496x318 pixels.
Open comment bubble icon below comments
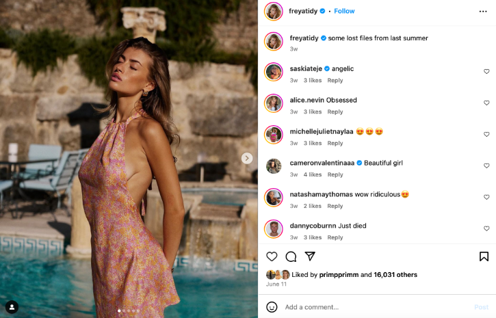point(291,256)
